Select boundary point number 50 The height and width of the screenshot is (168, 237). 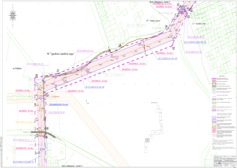[x=47, y=128]
